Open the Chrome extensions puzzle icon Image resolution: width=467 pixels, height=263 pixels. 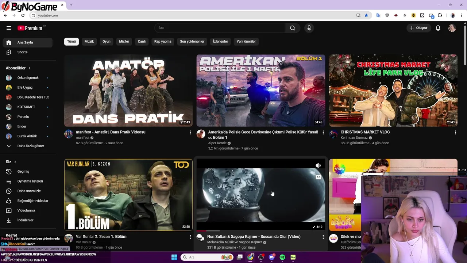pos(440,15)
